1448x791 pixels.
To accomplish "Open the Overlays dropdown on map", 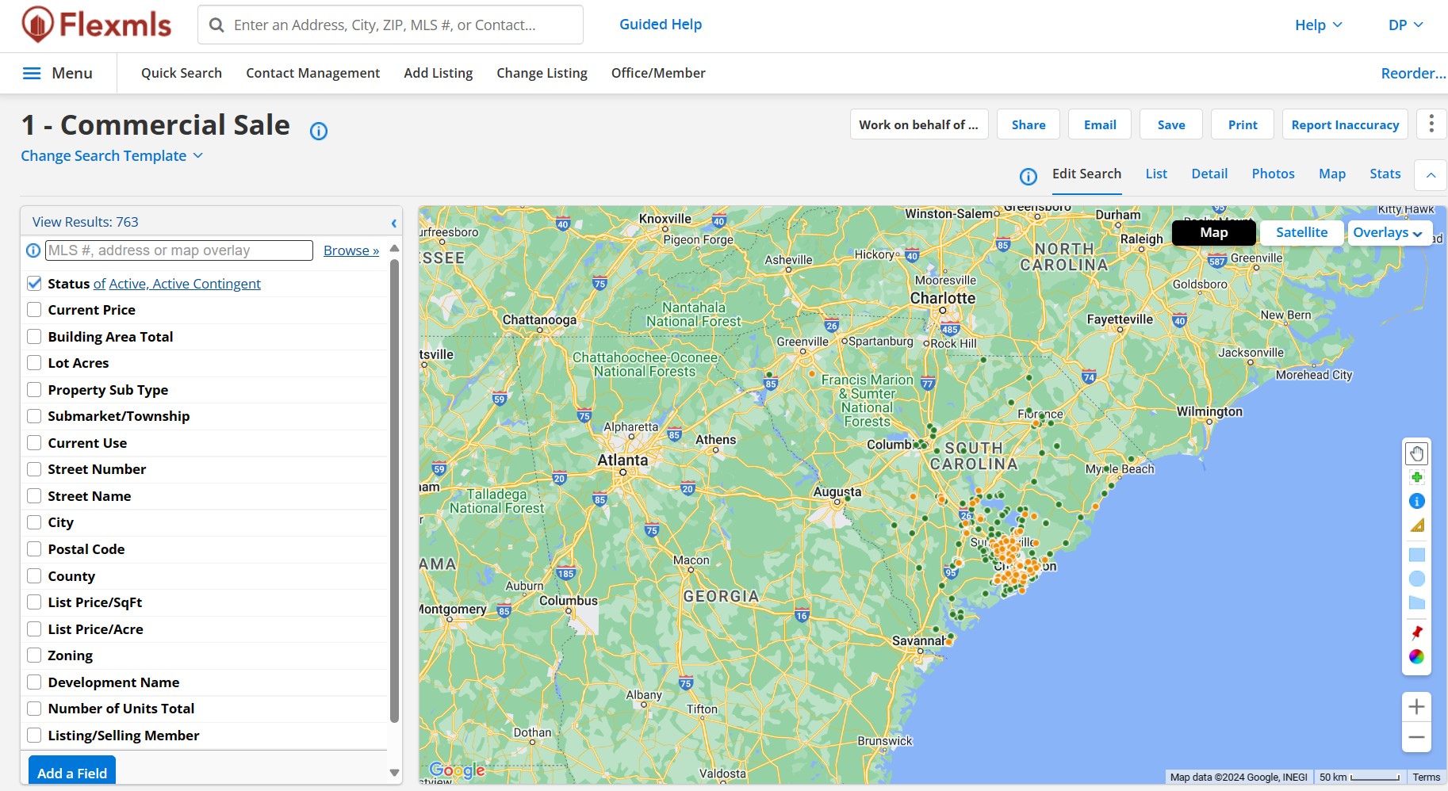I will point(1387,232).
